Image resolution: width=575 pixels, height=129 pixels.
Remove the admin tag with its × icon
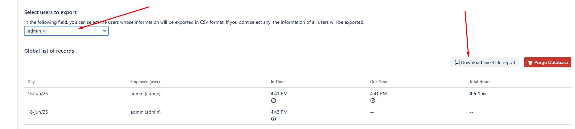[44, 31]
